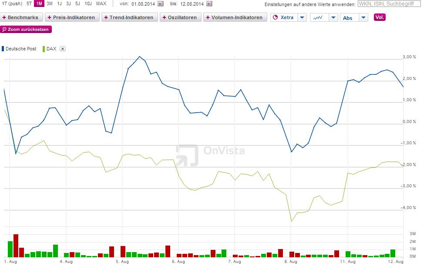Open the 'bis' date calendar picker
The width and height of the screenshot is (427, 266).
click(209, 3)
